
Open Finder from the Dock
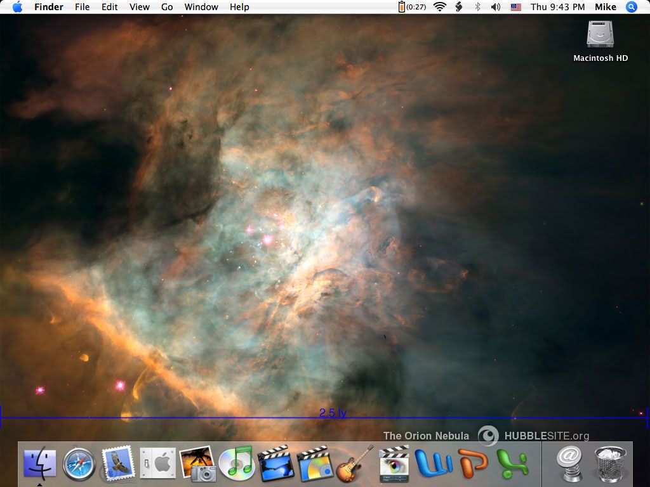point(40,463)
